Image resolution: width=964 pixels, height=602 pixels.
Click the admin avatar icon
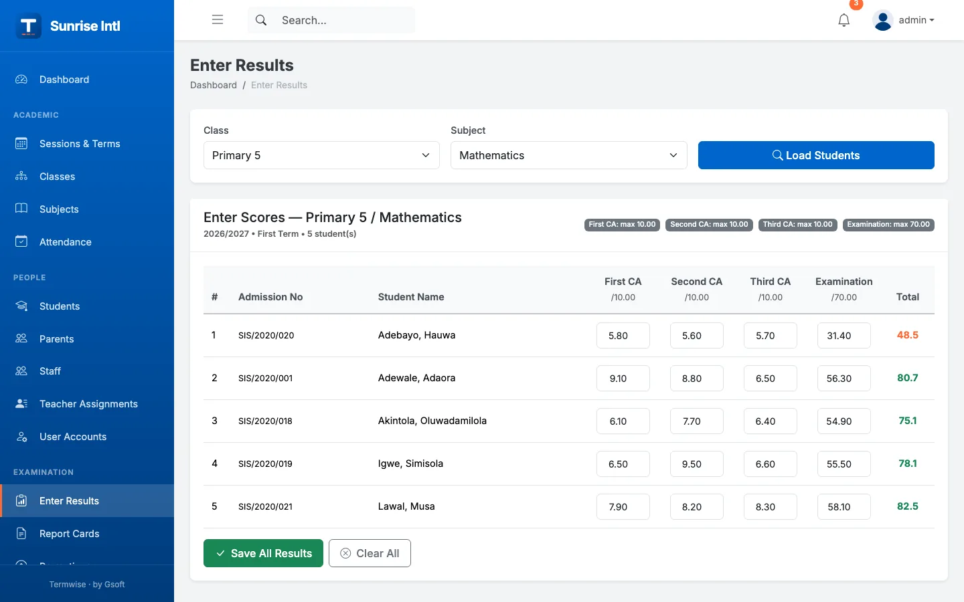tap(883, 20)
